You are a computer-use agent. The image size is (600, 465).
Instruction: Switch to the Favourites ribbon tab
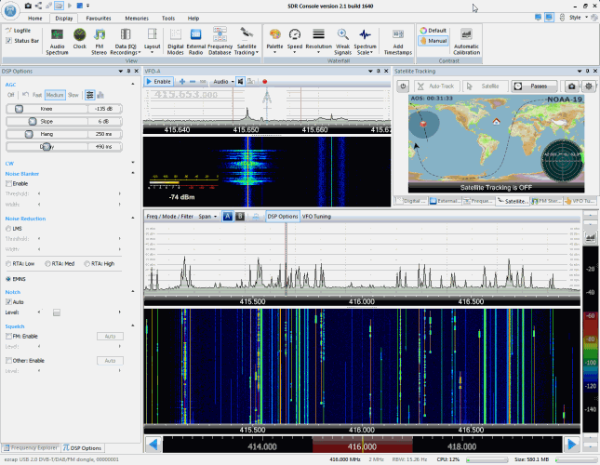pos(100,18)
